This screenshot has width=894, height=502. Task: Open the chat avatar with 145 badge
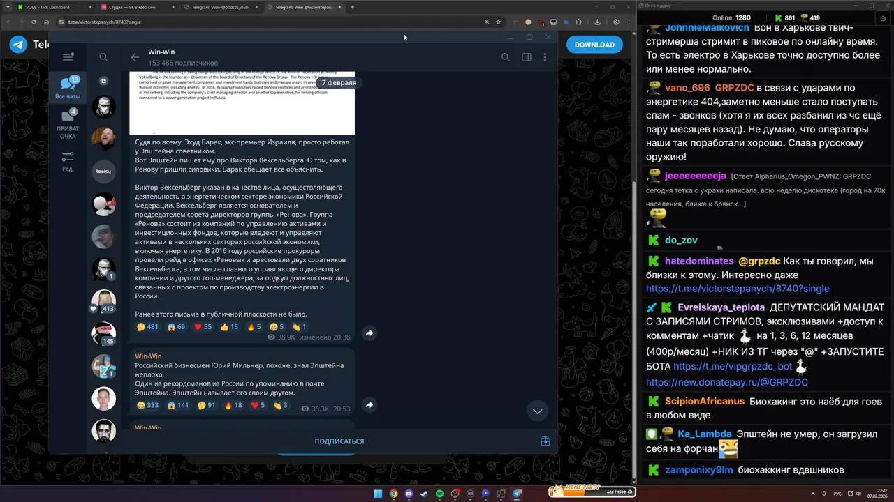tap(103, 333)
